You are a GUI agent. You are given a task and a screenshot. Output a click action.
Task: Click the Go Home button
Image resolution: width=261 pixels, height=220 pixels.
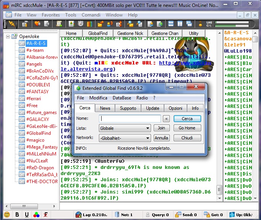tap(187, 128)
